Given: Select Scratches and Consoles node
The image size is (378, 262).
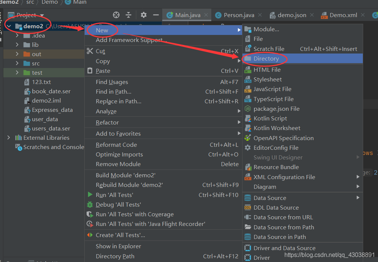Looking at the screenshot, I should [x=50, y=147].
